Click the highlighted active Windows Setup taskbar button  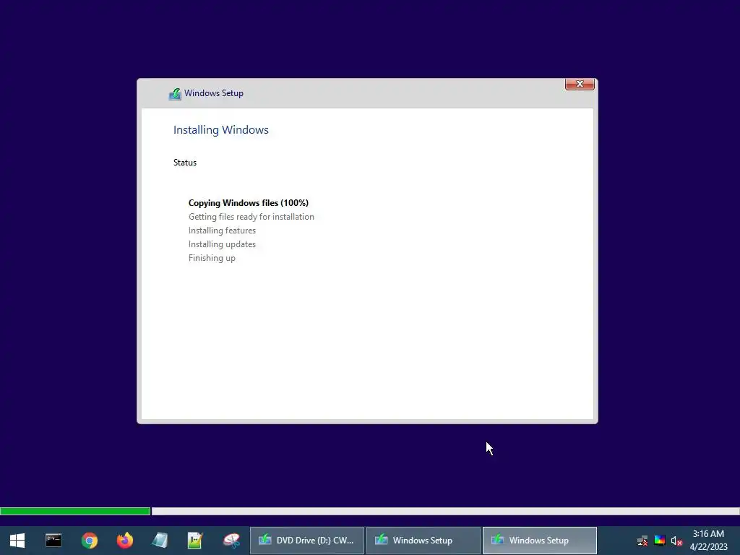point(539,541)
